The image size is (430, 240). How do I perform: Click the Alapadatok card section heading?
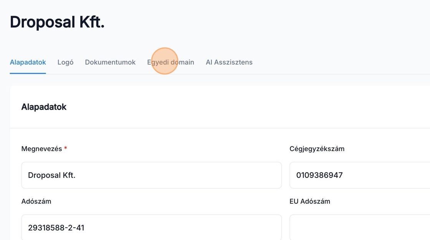(x=44, y=107)
